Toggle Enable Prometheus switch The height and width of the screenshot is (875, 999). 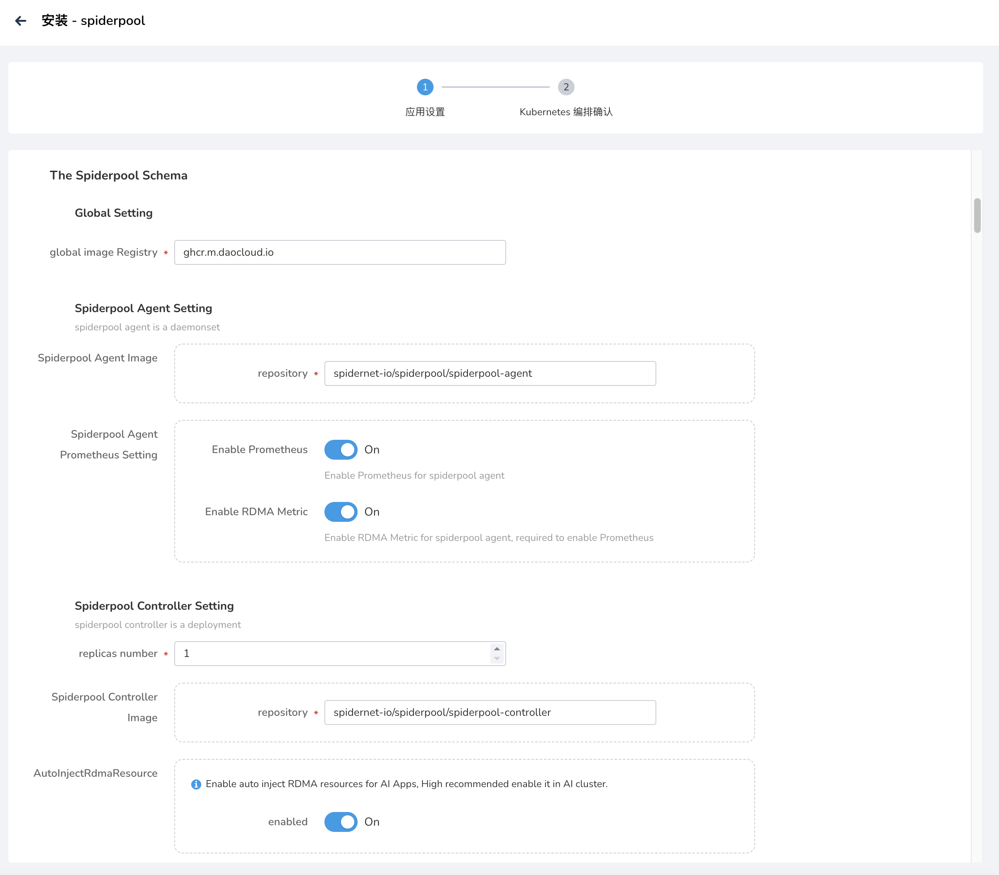(341, 450)
